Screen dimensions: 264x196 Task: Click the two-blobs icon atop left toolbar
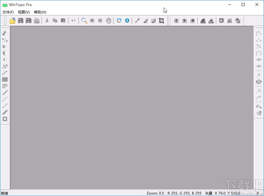pos(4,33)
